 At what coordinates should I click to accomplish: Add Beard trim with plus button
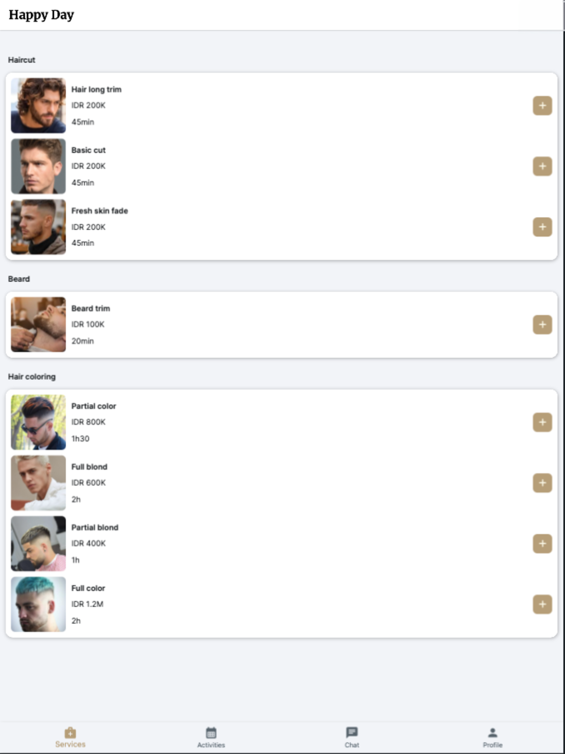(542, 324)
